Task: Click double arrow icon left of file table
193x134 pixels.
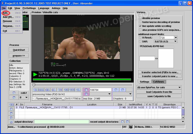Action: 11,105
